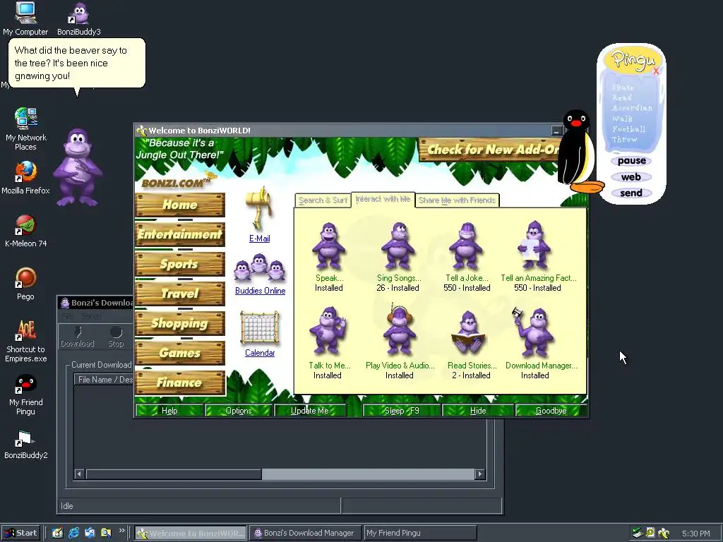Click the Sleep F9 button
Screen dimensions: 723x542
402,411
